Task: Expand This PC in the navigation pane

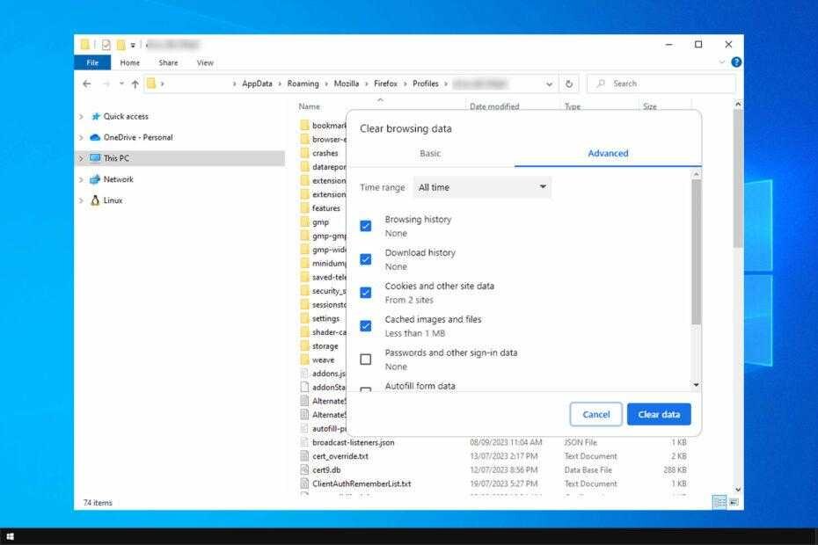Action: (81, 158)
